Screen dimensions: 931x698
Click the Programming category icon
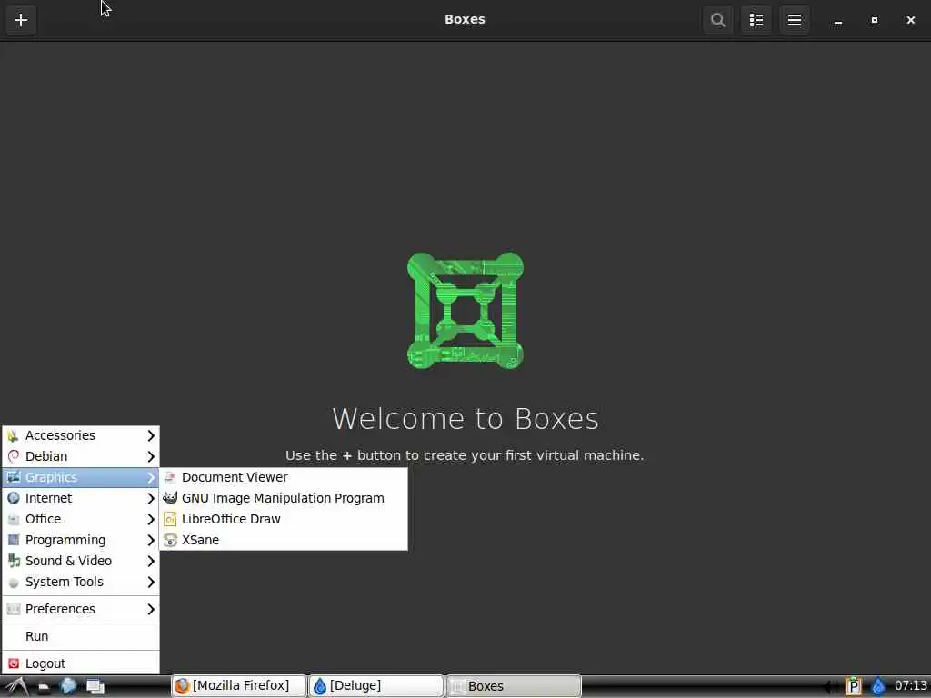point(13,540)
